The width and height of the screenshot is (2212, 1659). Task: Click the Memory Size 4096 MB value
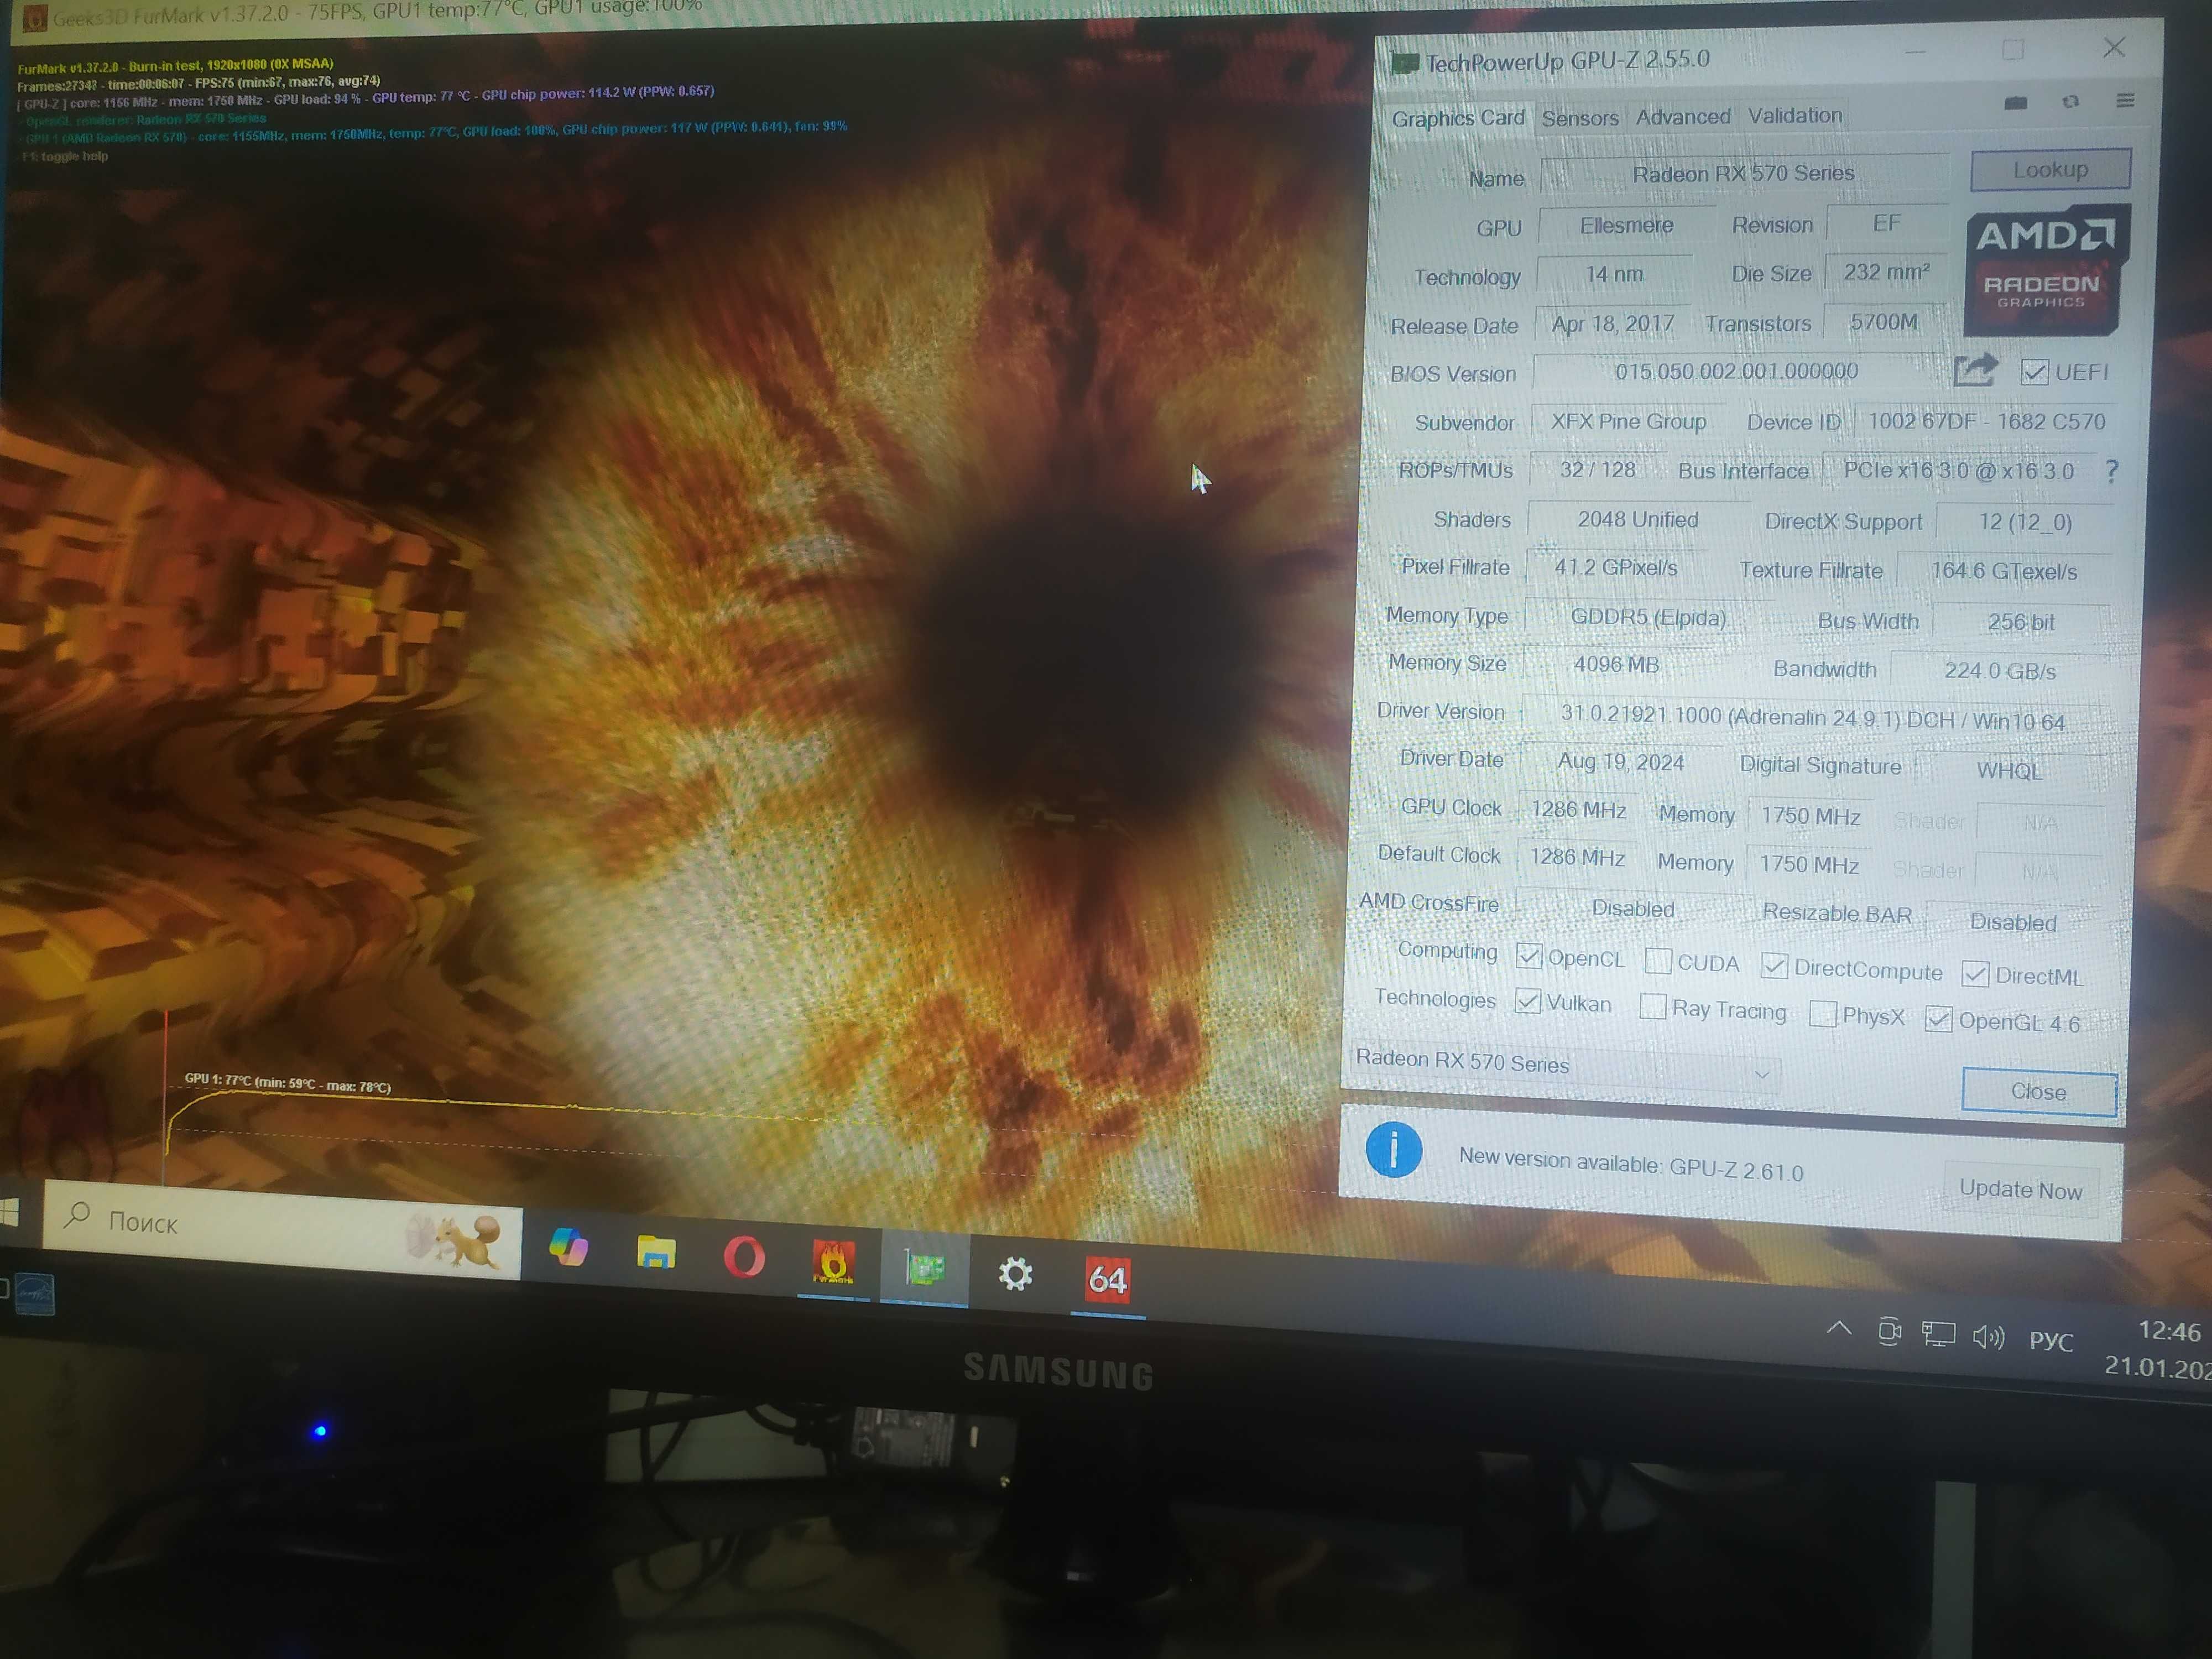tap(1616, 664)
